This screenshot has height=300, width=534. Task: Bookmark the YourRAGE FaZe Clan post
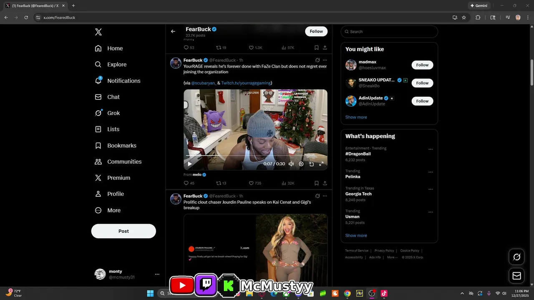[x=317, y=183]
